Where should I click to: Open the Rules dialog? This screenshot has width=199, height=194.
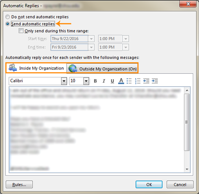pos(19,184)
